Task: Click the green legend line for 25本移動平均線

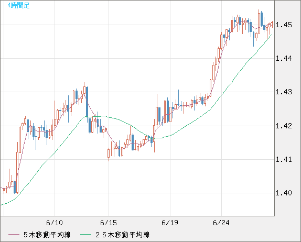Action: (85, 235)
